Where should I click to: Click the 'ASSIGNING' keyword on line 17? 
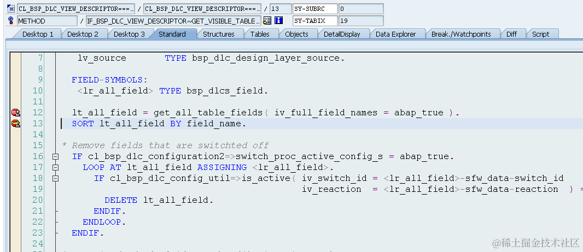pos(221,167)
